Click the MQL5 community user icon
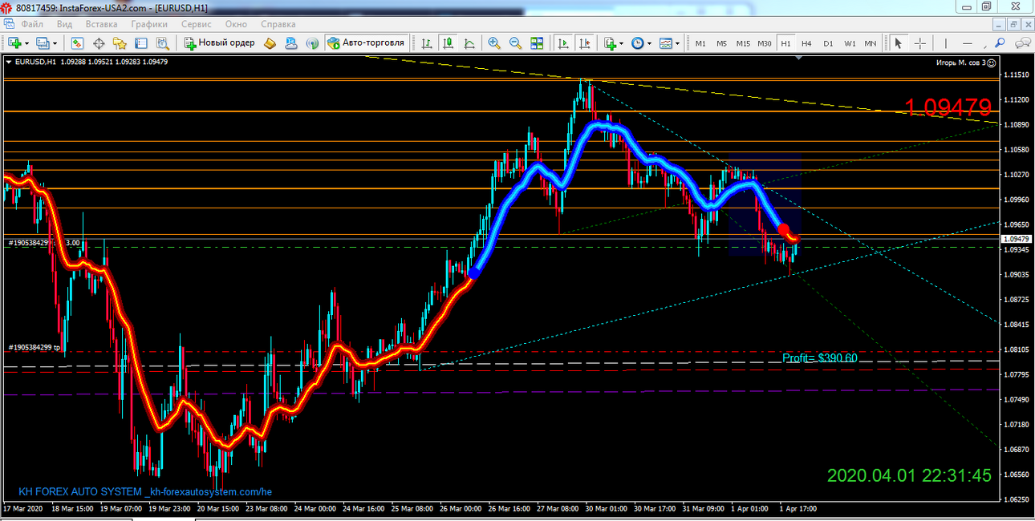 point(291,42)
